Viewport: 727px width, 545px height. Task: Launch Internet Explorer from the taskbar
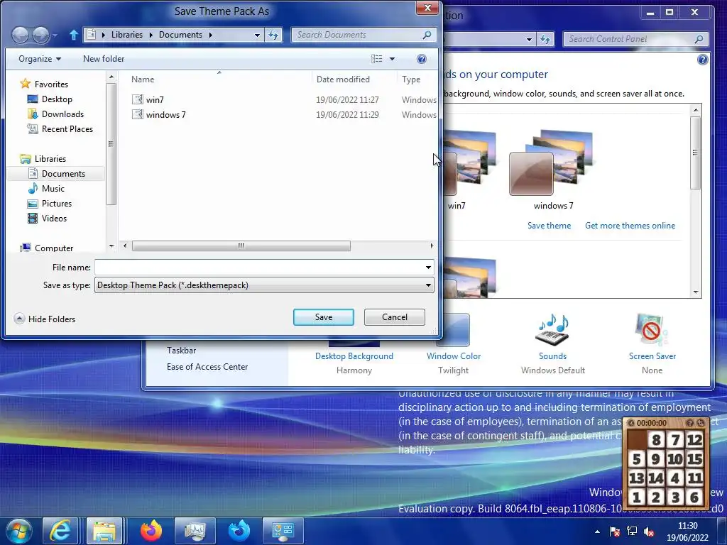click(61, 531)
